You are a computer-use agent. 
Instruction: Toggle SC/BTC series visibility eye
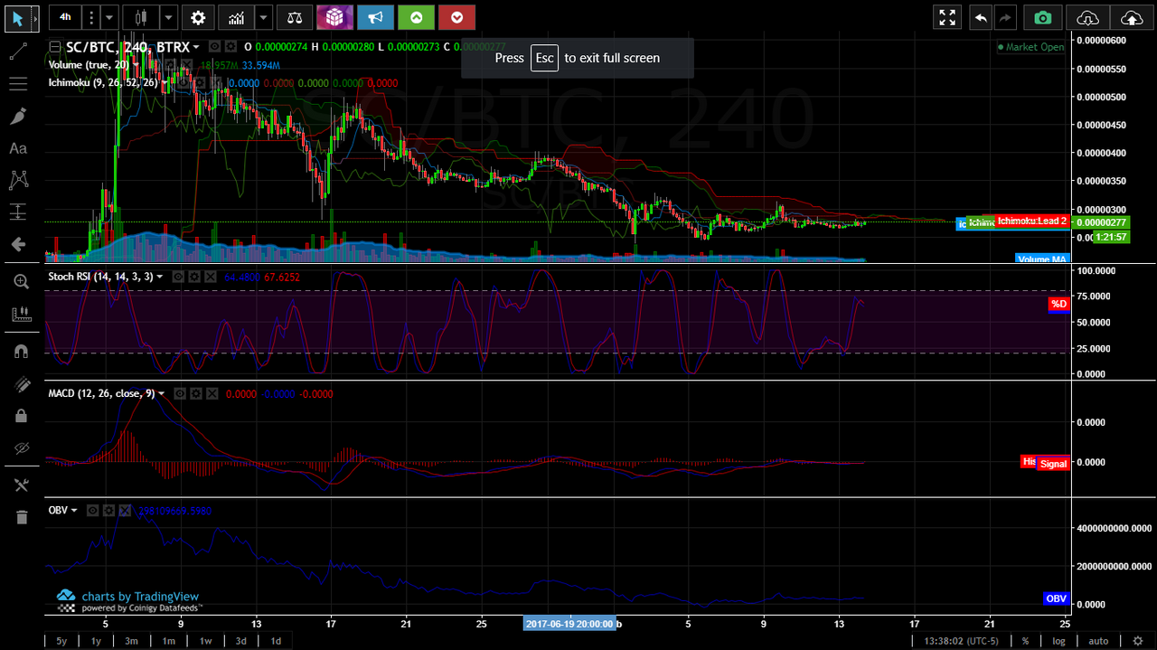click(x=214, y=46)
